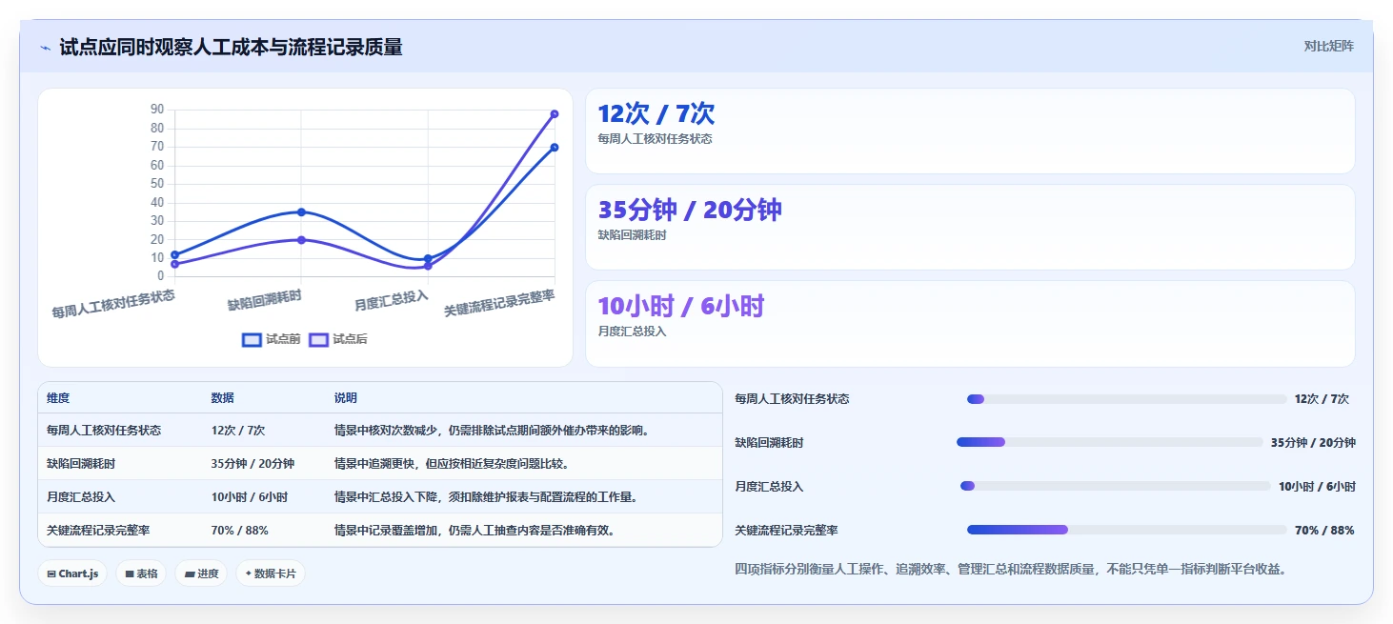The height and width of the screenshot is (624, 1393).
Task: Click the caption 每周人工核对任务状态 under 12次 / 7次
Action: (655, 139)
